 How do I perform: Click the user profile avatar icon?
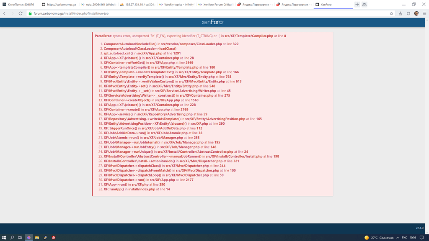pos(416,13)
